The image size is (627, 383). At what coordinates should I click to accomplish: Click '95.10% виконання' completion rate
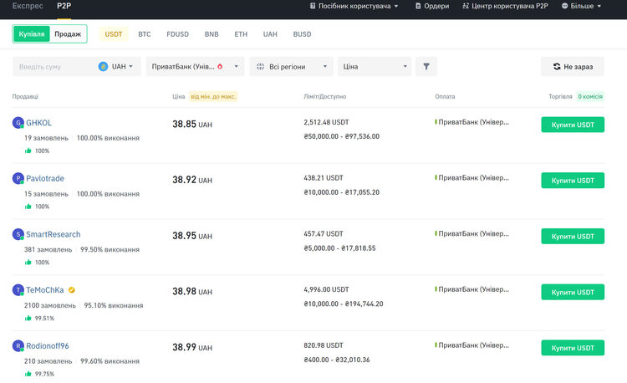click(114, 305)
